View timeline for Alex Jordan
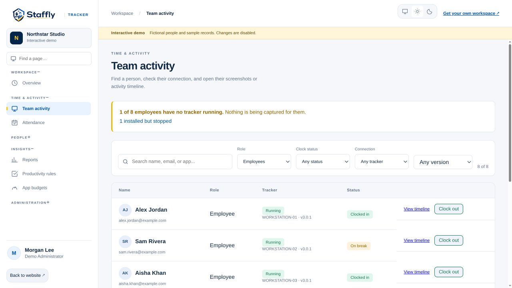The image size is (512, 288). (416, 209)
